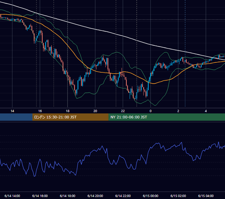Select the NY 21:00-06:00 JST session bar
225x199 pixels.
(x=166, y=117)
